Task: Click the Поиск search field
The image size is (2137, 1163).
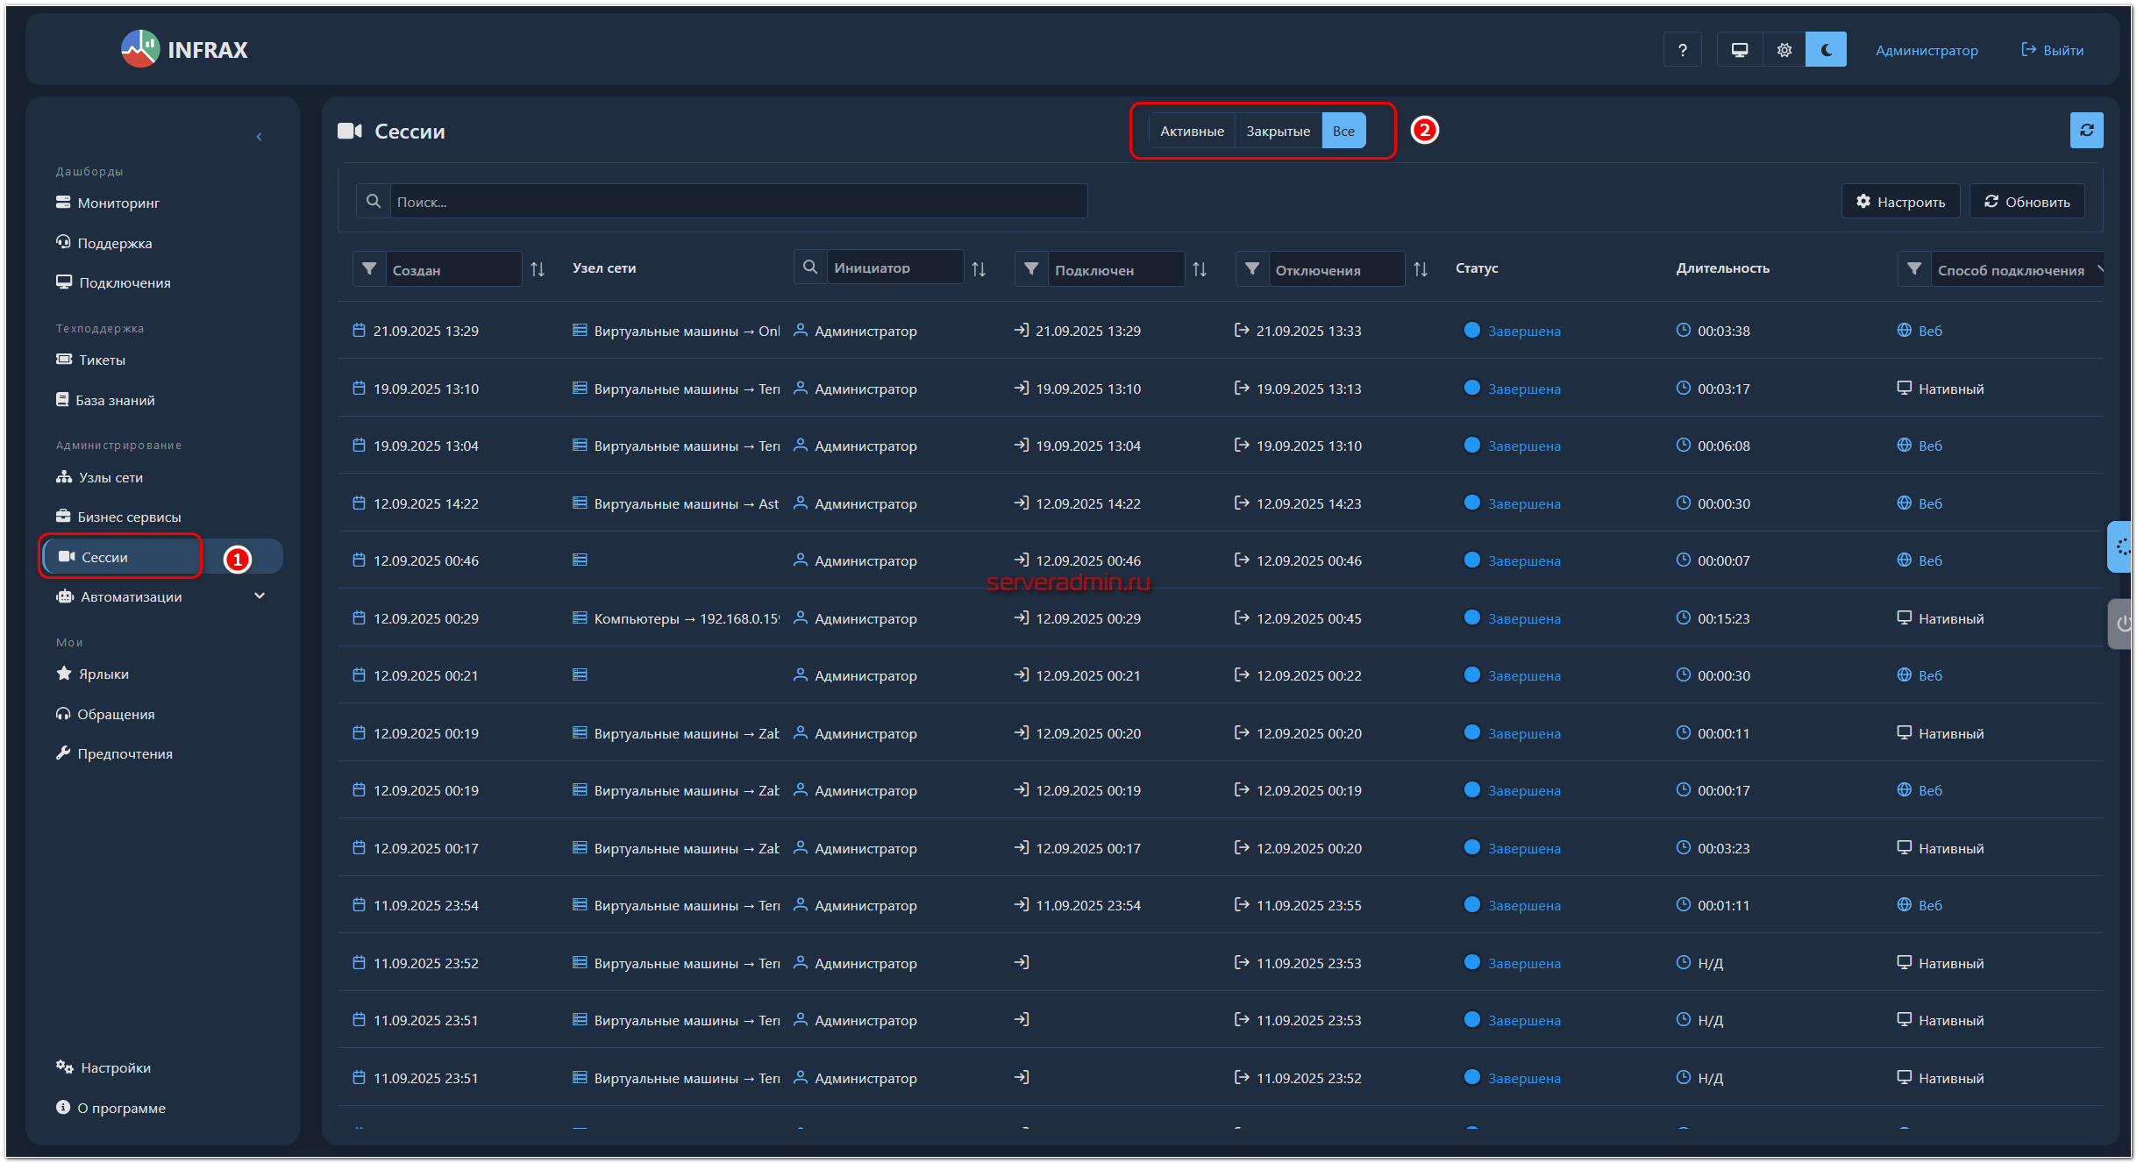Action: [x=738, y=201]
